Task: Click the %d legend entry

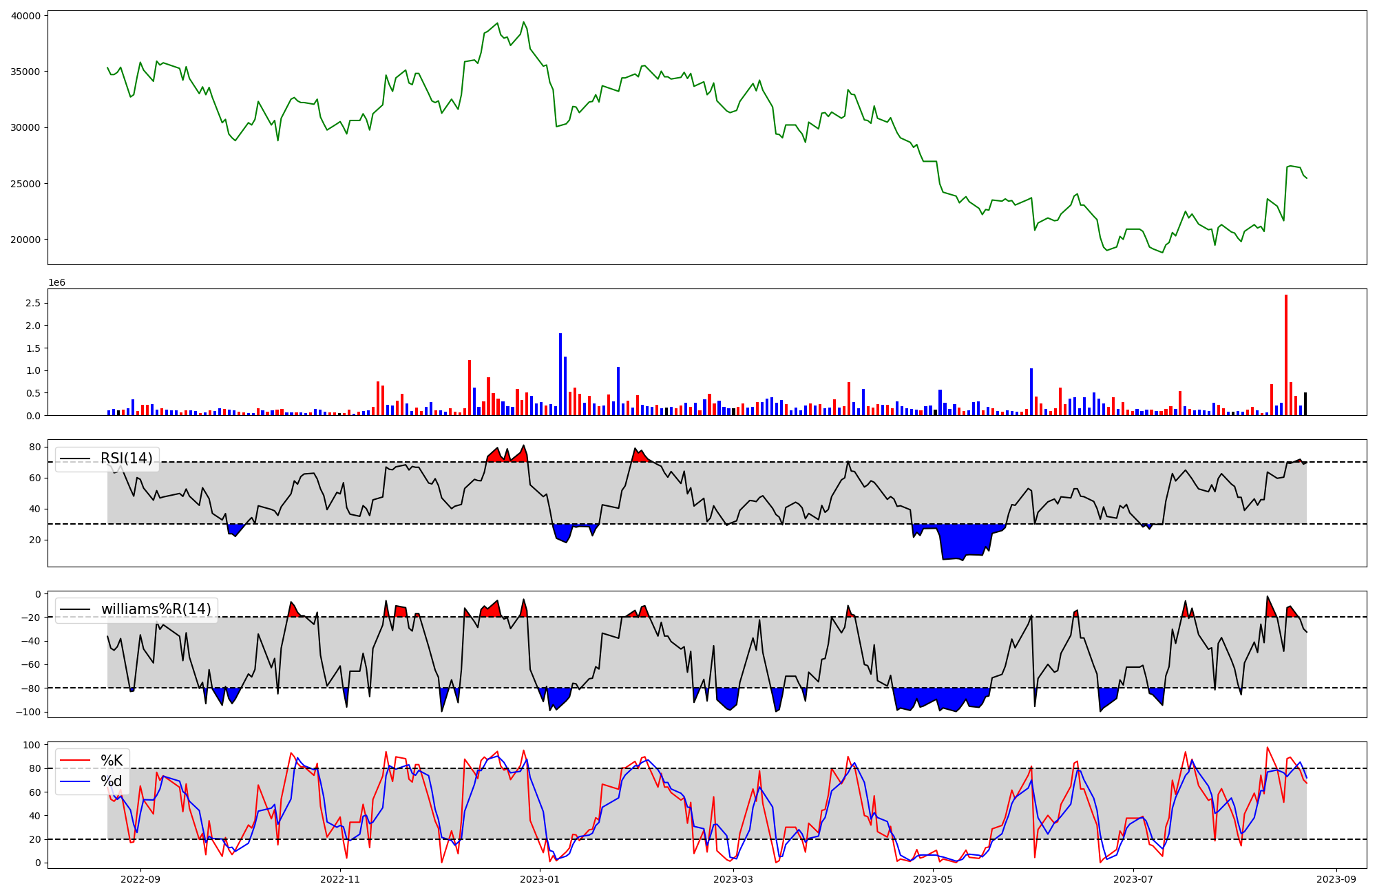Action: tap(112, 781)
